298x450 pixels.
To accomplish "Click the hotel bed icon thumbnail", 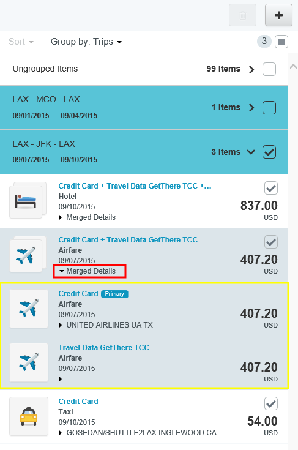I will [26, 201].
